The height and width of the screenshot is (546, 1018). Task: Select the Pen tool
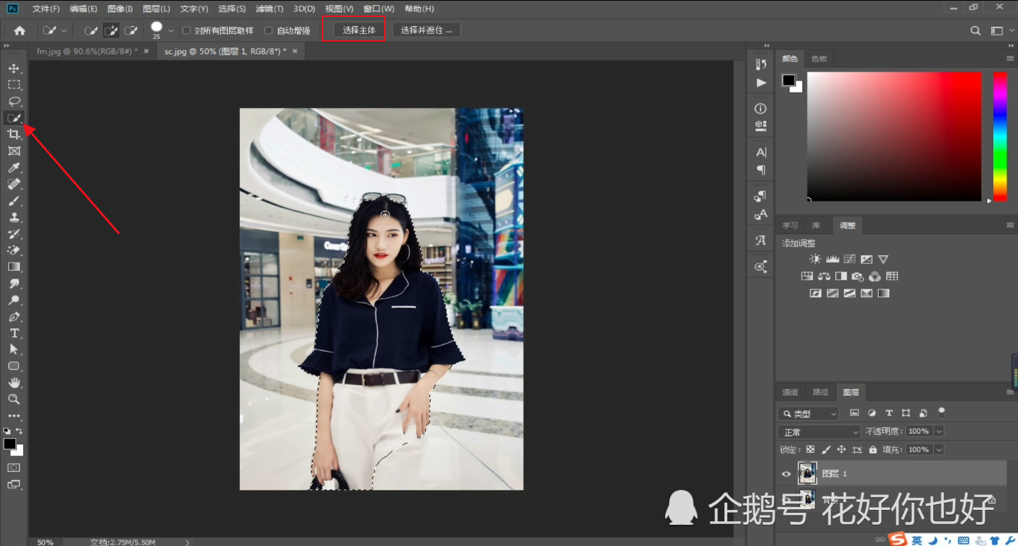tap(13, 317)
